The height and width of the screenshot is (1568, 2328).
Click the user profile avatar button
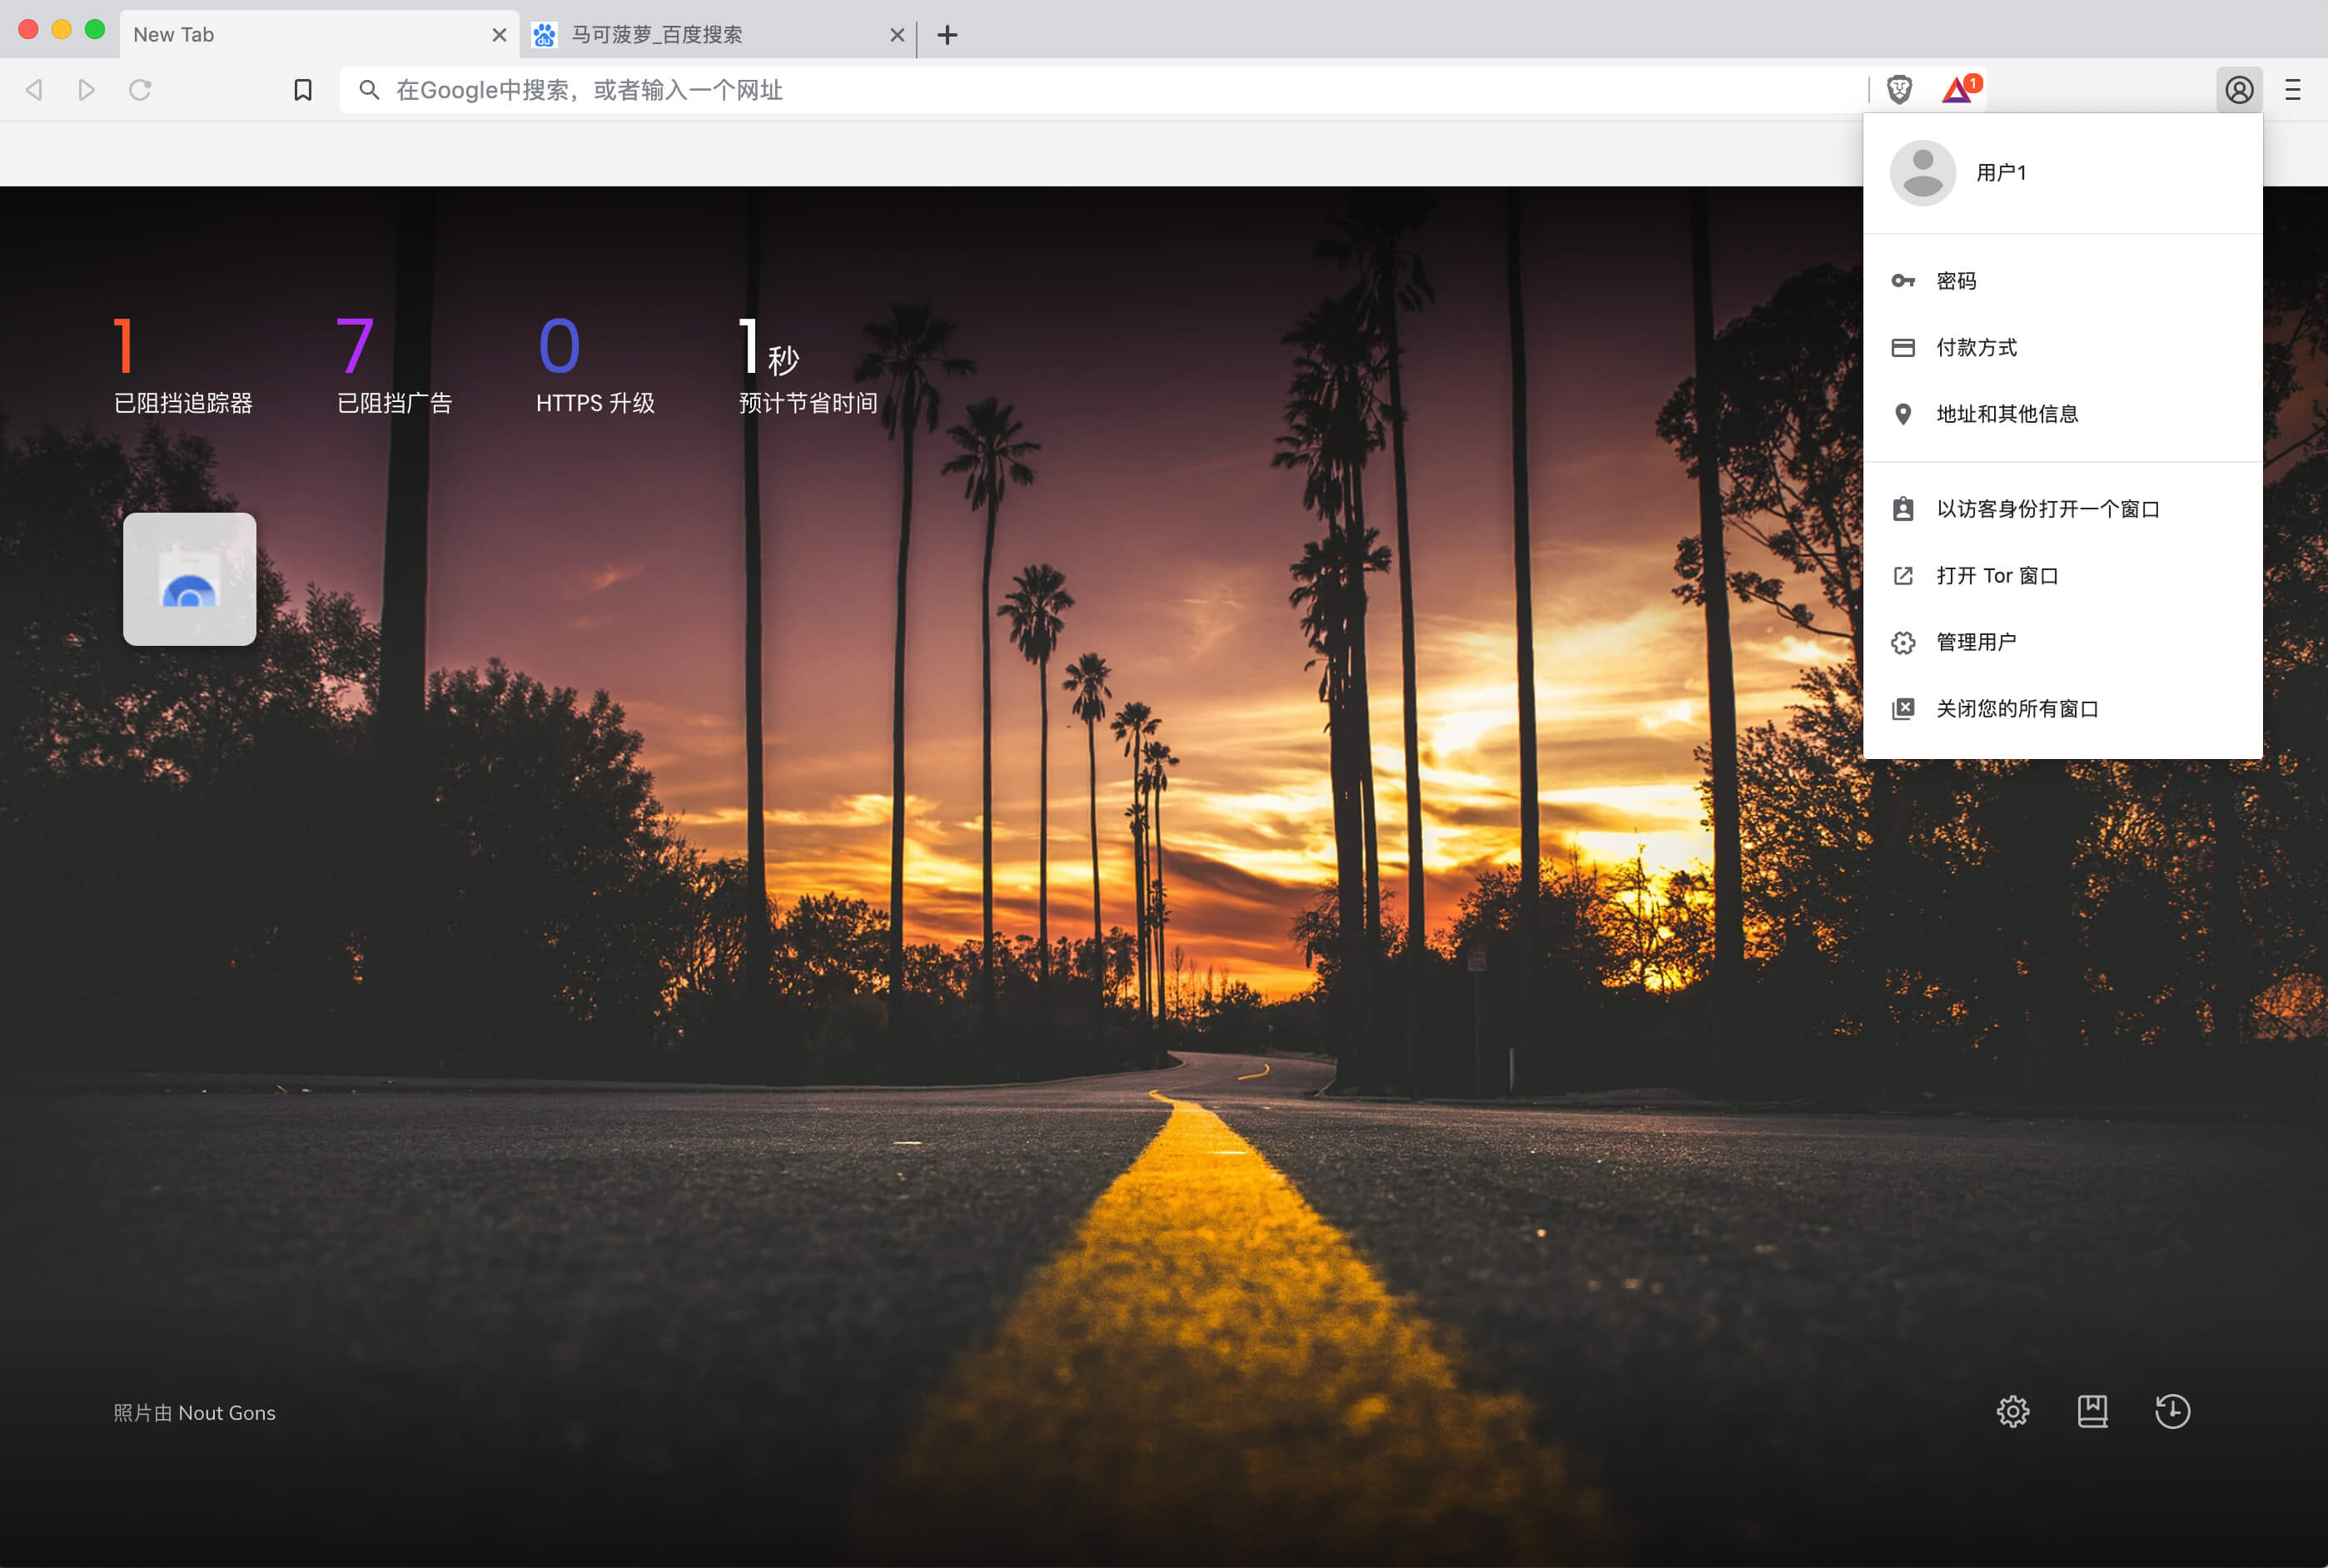pos(2239,90)
